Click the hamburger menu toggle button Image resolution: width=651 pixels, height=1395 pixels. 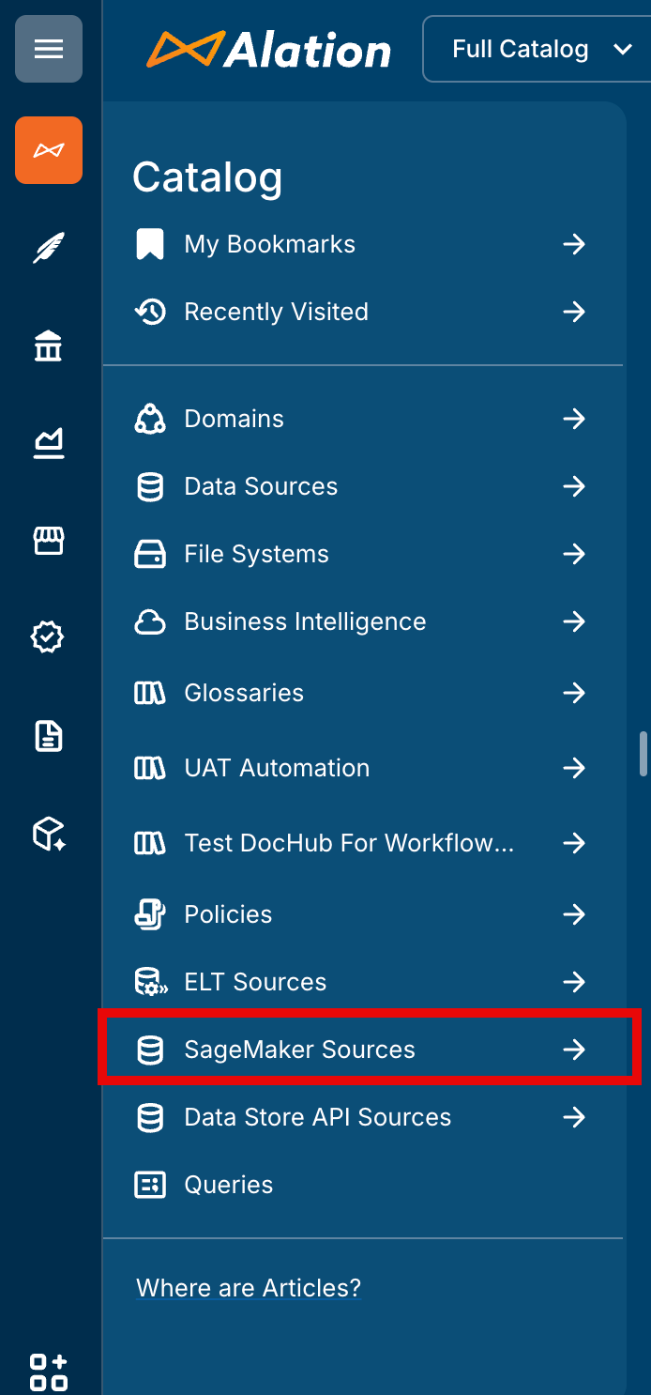[x=49, y=49]
